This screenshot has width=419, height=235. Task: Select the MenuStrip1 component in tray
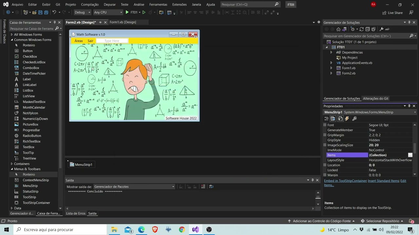(x=81, y=164)
